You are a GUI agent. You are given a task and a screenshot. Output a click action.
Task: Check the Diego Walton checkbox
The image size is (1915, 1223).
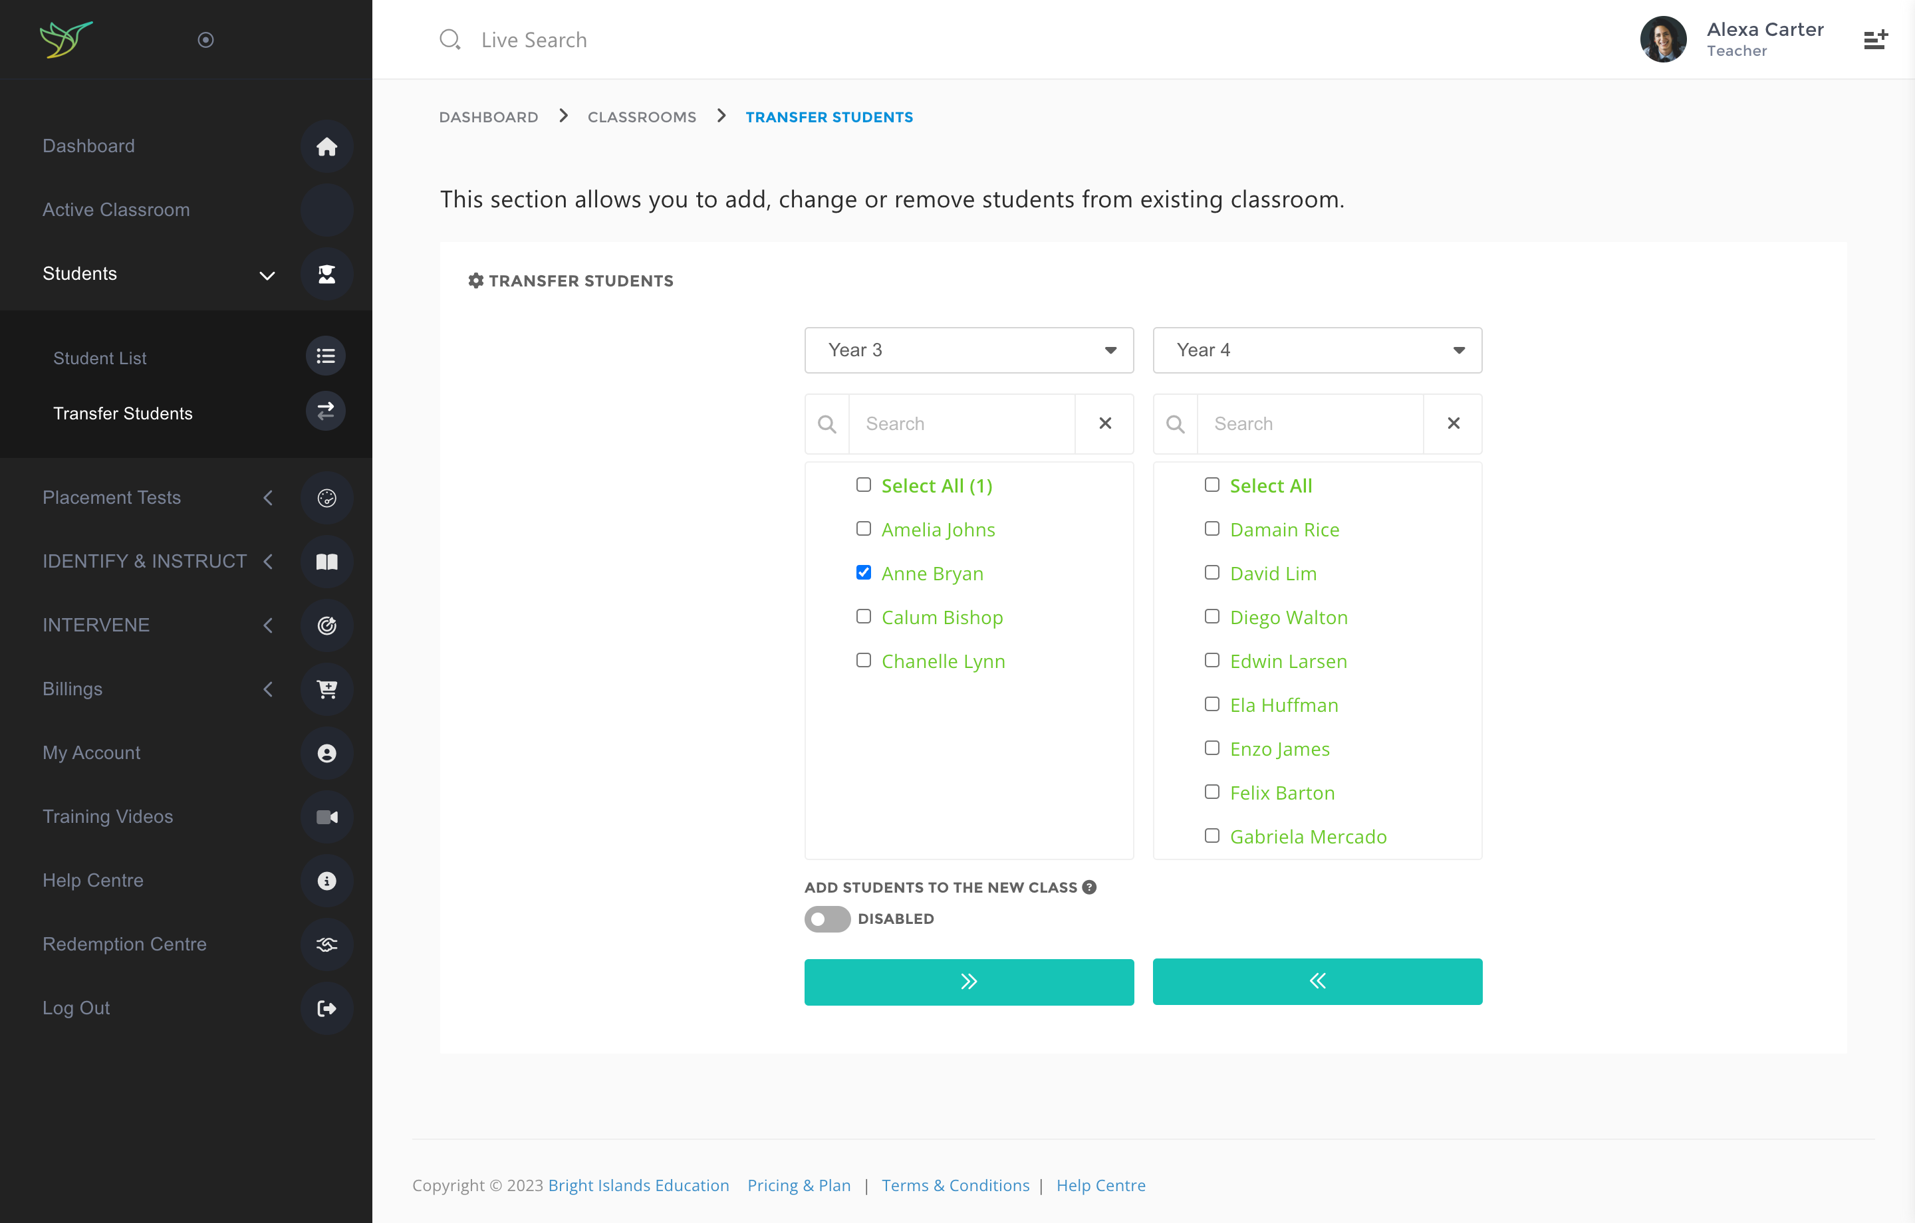pos(1212,616)
